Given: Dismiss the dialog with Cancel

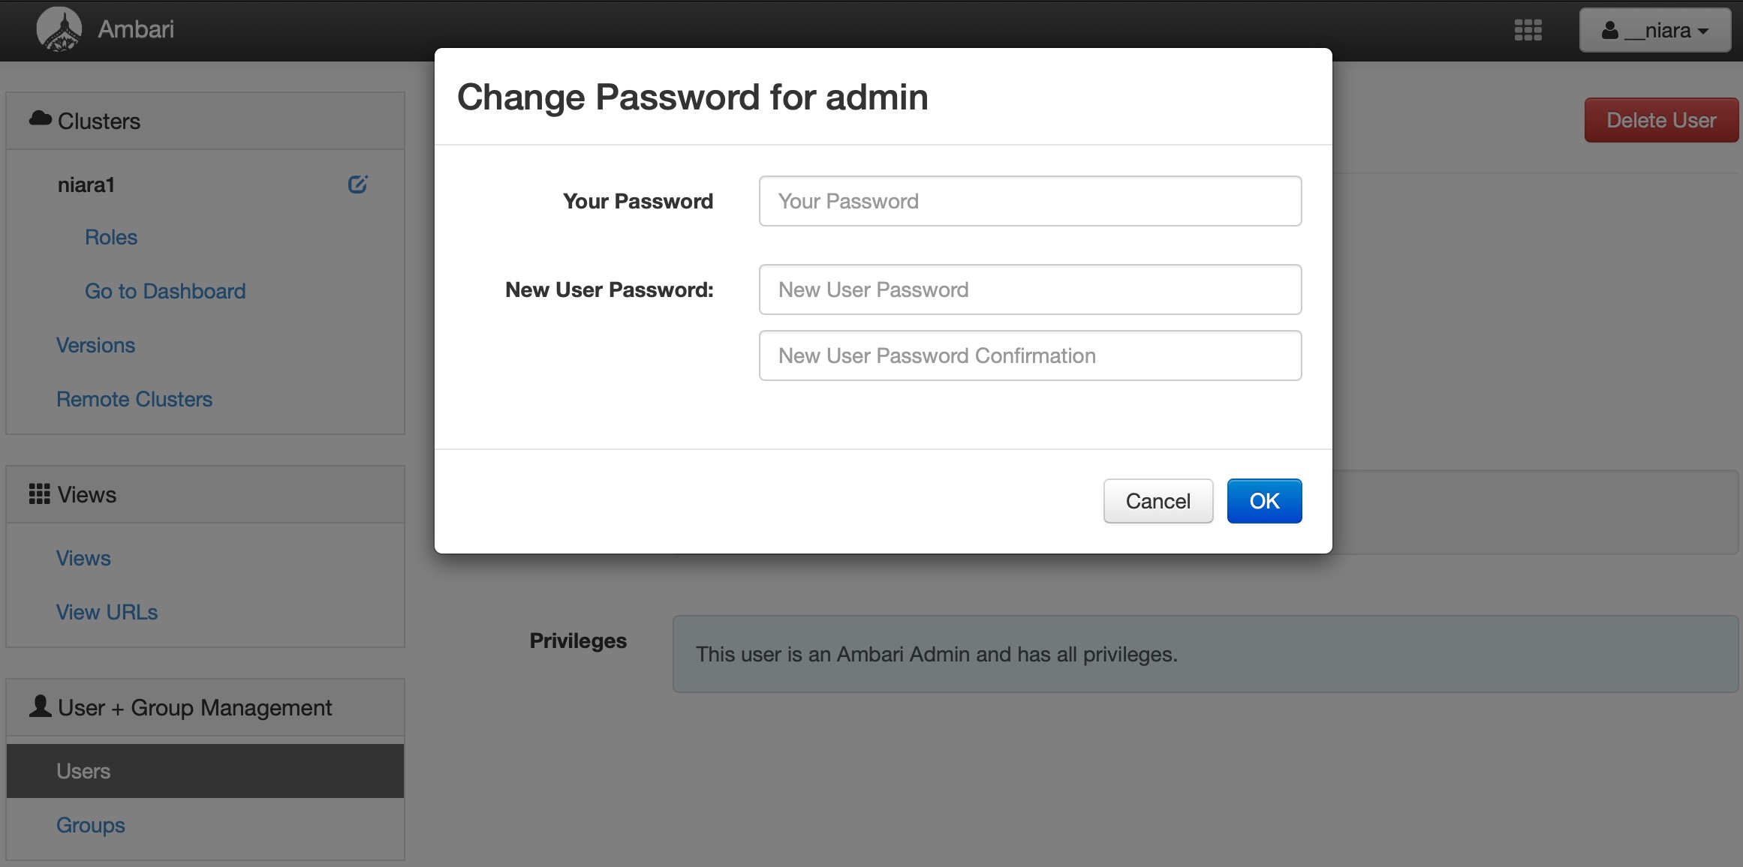Looking at the screenshot, I should pos(1158,501).
